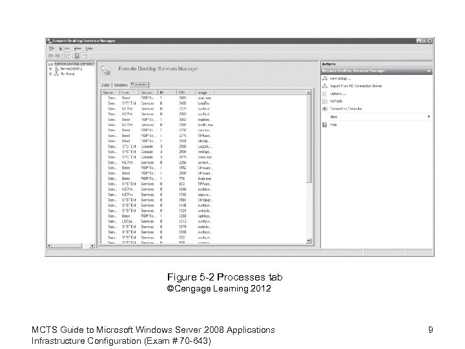Close the Remote Desktop Services Manager window
This screenshot has height=349, width=465.
tap(429, 41)
